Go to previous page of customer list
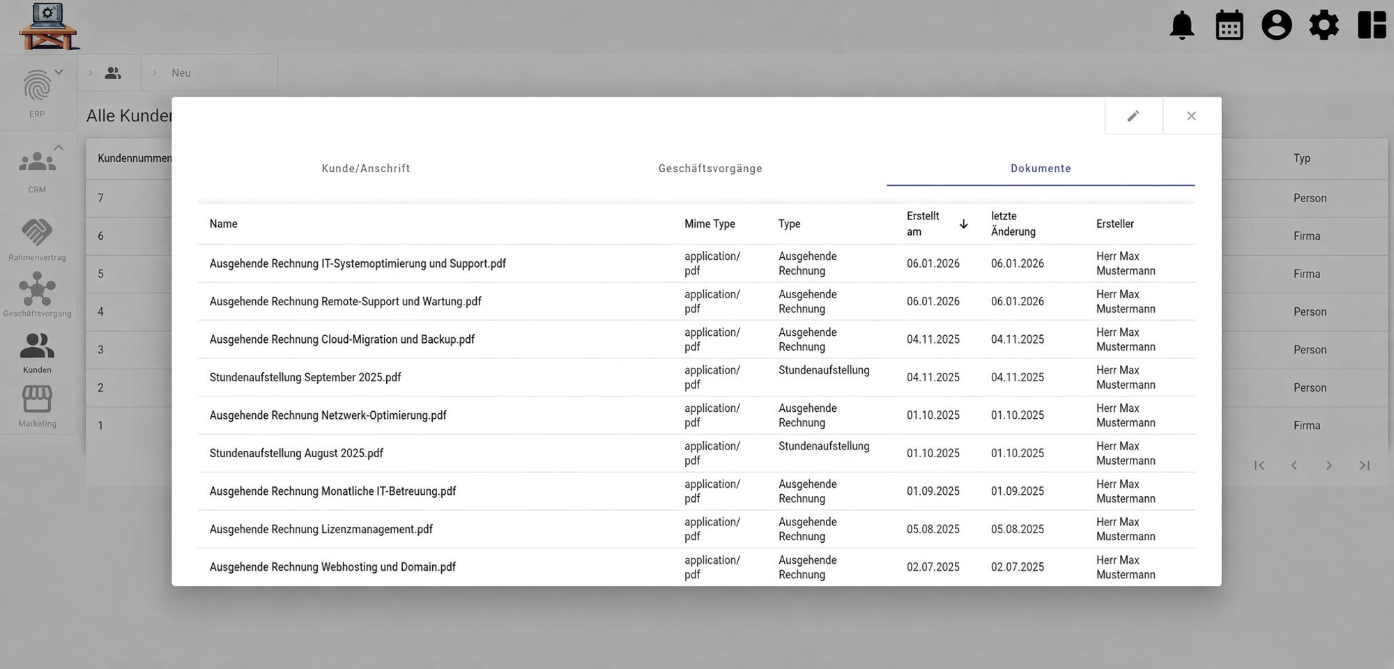Image resolution: width=1394 pixels, height=669 pixels. pyautogui.click(x=1294, y=466)
